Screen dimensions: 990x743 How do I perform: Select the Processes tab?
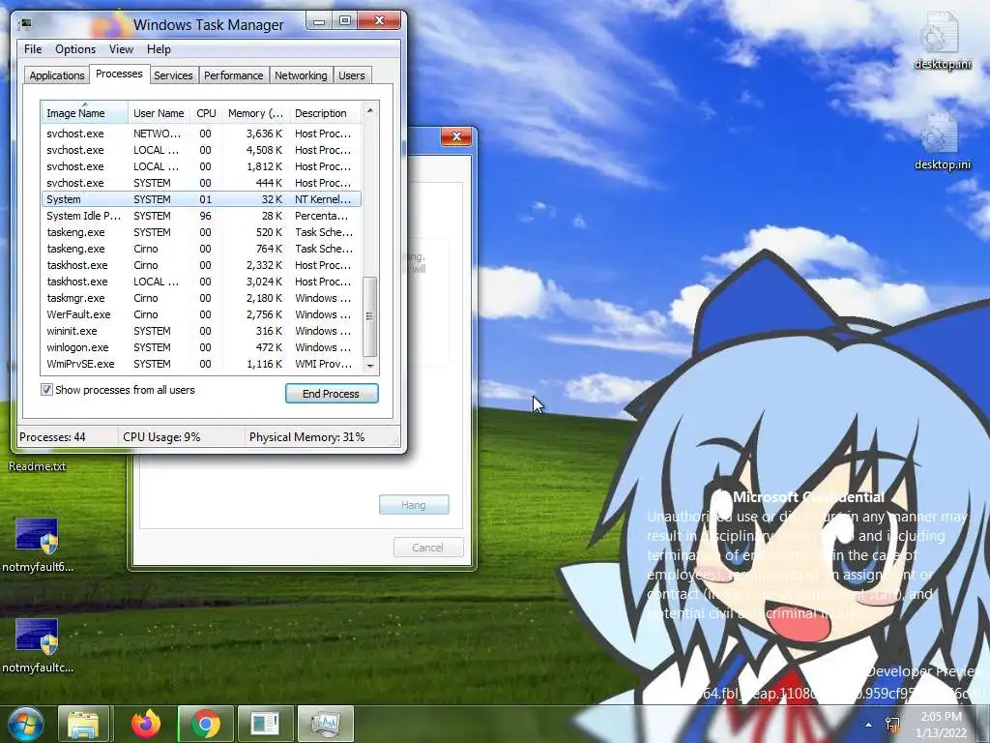[x=119, y=74]
